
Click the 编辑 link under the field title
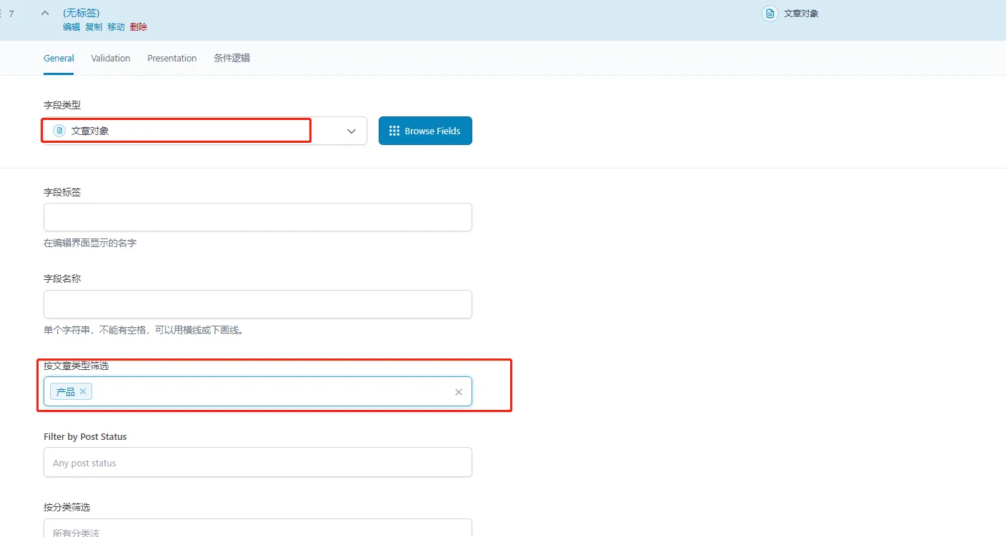pyautogui.click(x=71, y=27)
